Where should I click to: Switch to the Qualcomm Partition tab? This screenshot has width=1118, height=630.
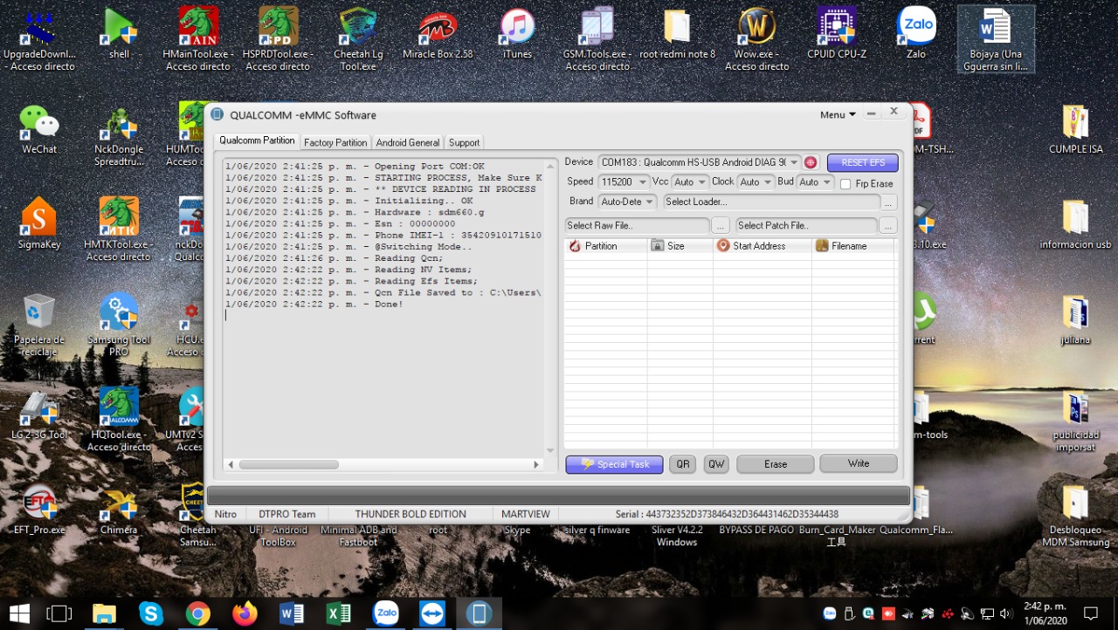click(x=257, y=141)
